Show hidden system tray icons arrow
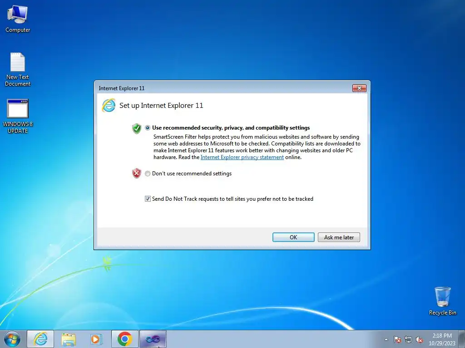The width and height of the screenshot is (465, 348). [386, 340]
